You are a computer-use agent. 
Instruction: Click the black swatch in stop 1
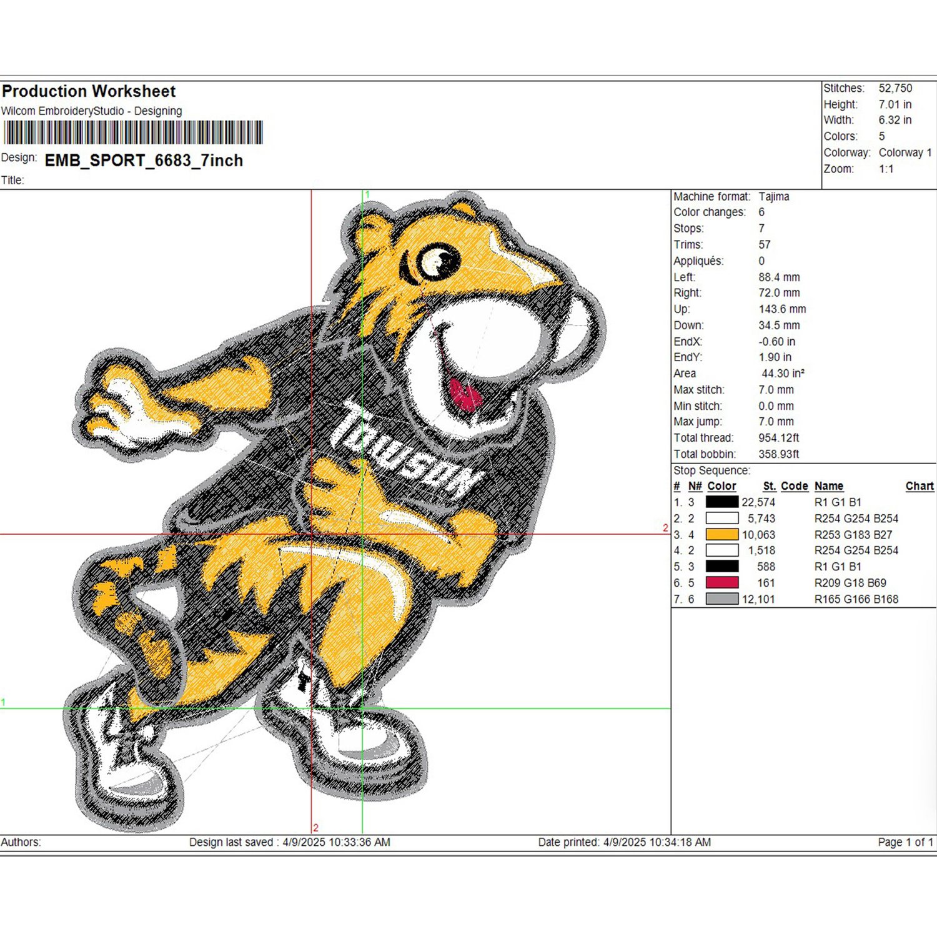coord(722,502)
